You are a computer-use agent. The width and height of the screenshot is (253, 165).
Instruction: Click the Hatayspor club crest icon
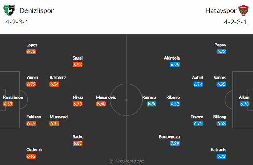coord(243,10)
